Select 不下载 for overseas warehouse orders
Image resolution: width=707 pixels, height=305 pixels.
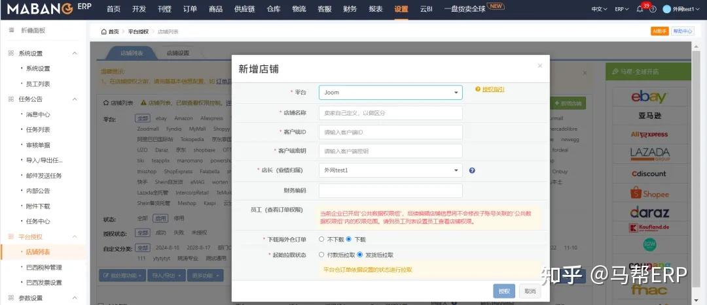[321, 239]
